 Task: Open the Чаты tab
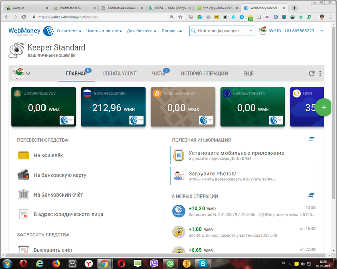(x=158, y=74)
